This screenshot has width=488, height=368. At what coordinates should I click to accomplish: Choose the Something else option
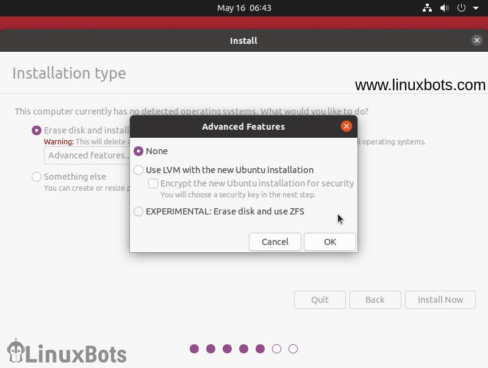[x=37, y=176]
